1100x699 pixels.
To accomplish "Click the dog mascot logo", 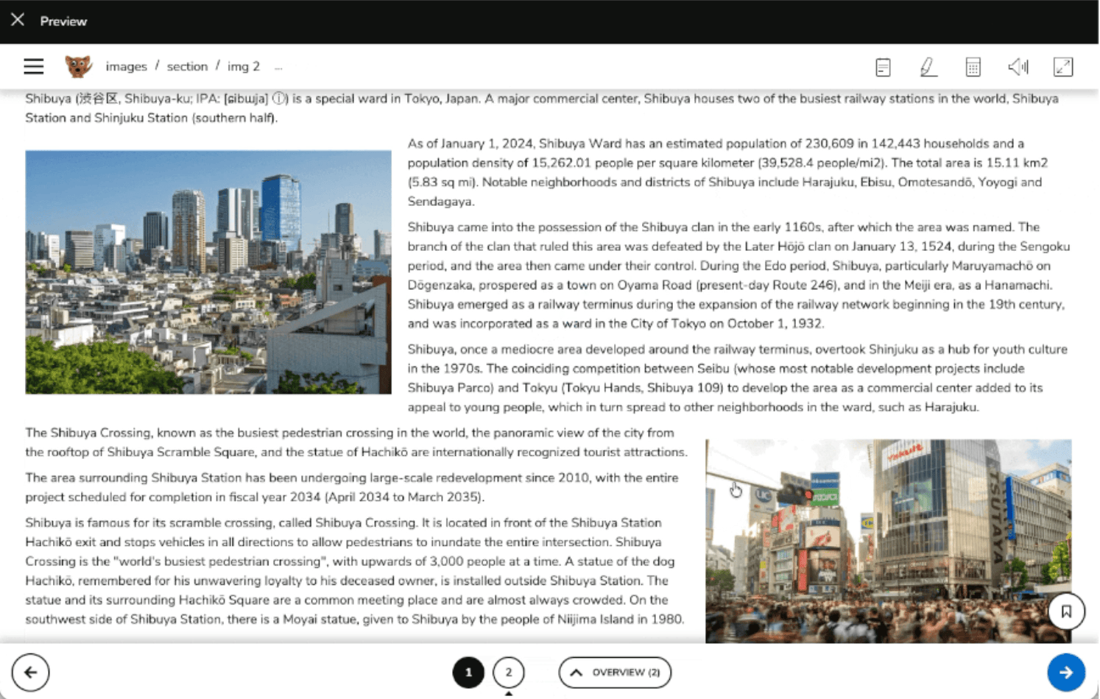I will (x=78, y=66).
